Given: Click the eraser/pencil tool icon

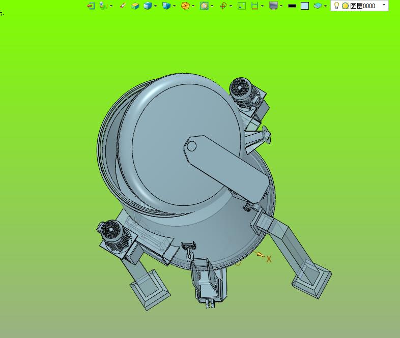Looking at the screenshot, I should pos(123,6).
